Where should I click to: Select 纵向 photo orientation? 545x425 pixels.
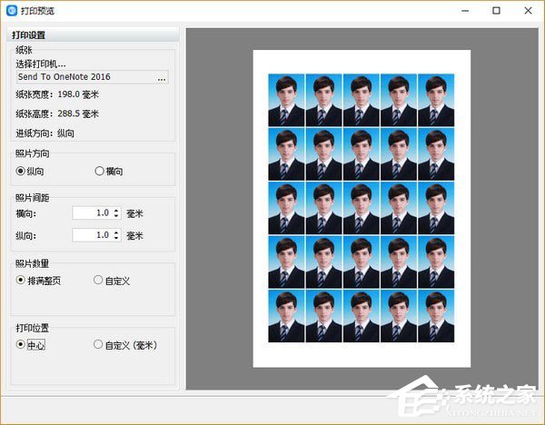click(x=21, y=171)
